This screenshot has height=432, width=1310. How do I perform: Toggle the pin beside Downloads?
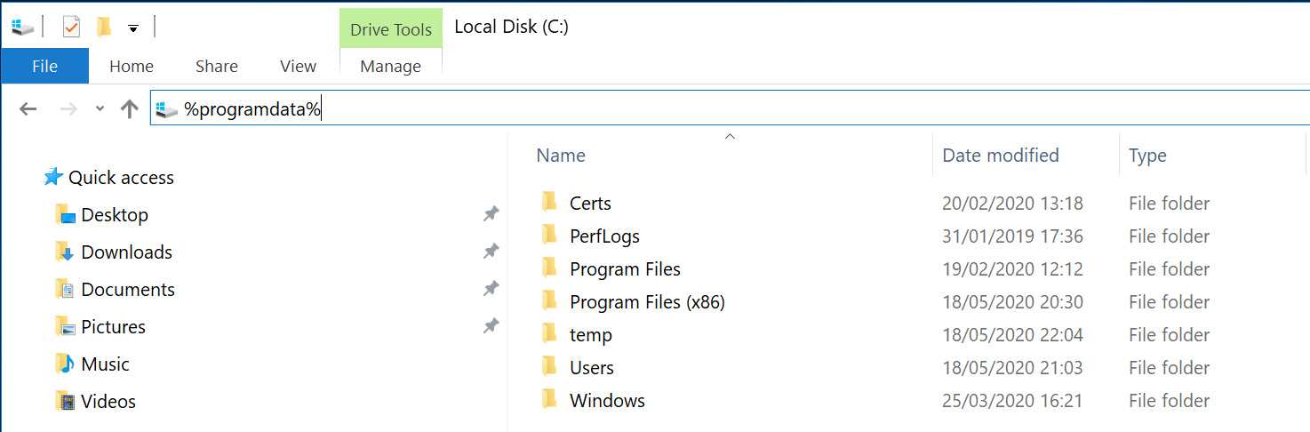click(491, 252)
